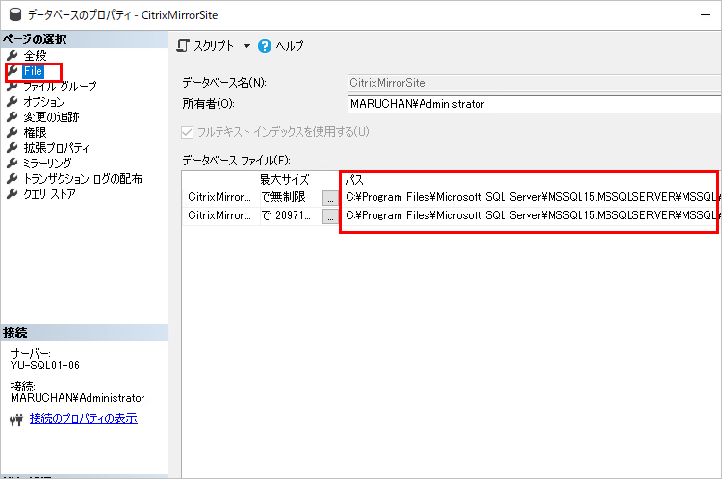The width and height of the screenshot is (722, 479).
Task: Click the wrench icon beside 拡張プロパティ
Action: 13,148
